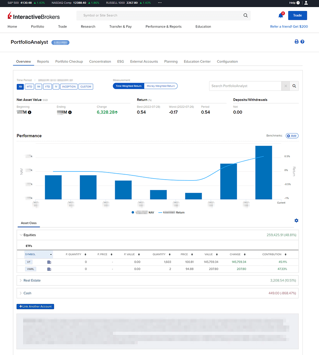Switch to the Concentration tab

point(100,61)
